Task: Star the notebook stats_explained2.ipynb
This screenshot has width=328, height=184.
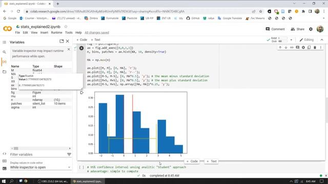Action: click(x=66, y=27)
